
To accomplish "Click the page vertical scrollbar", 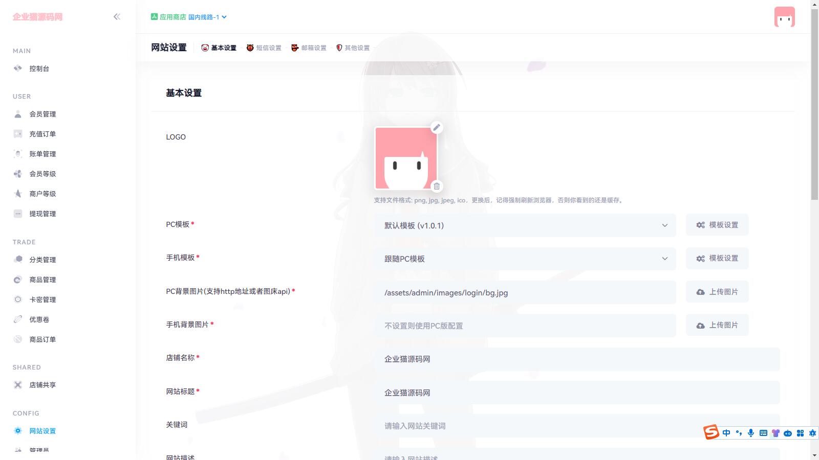I will pos(814,102).
